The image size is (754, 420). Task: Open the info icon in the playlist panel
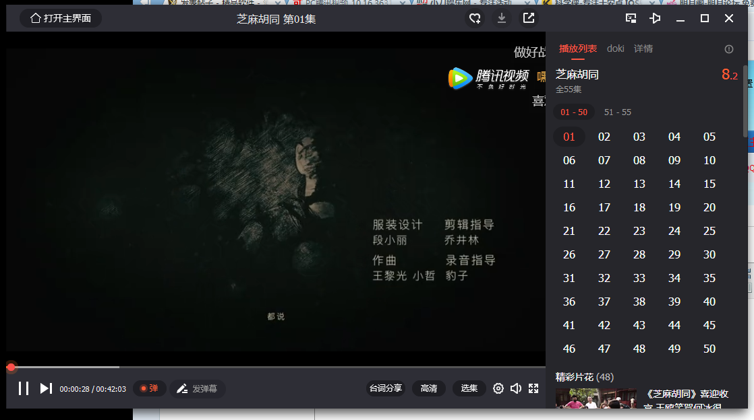(729, 49)
